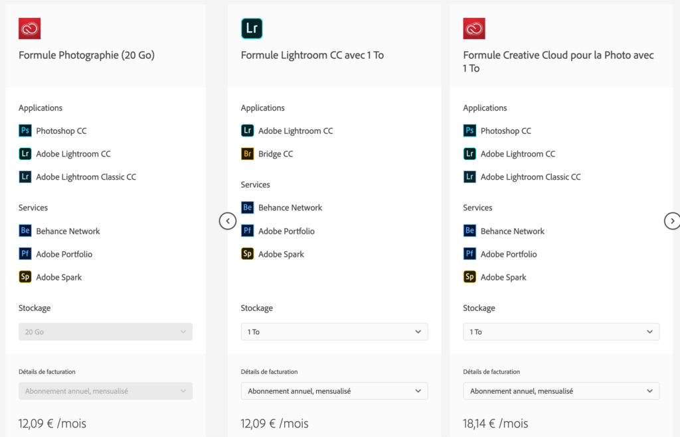Click Photoshop CC icon in Creative Cloud Photo card
This screenshot has height=437, width=680.
pyautogui.click(x=469, y=131)
